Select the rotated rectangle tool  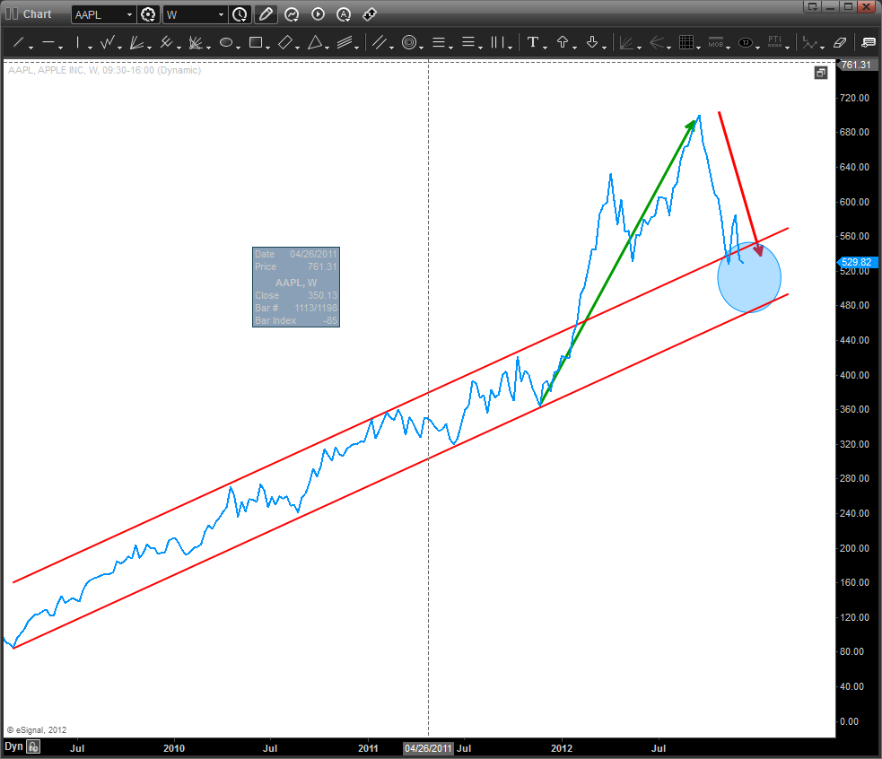pos(285,42)
